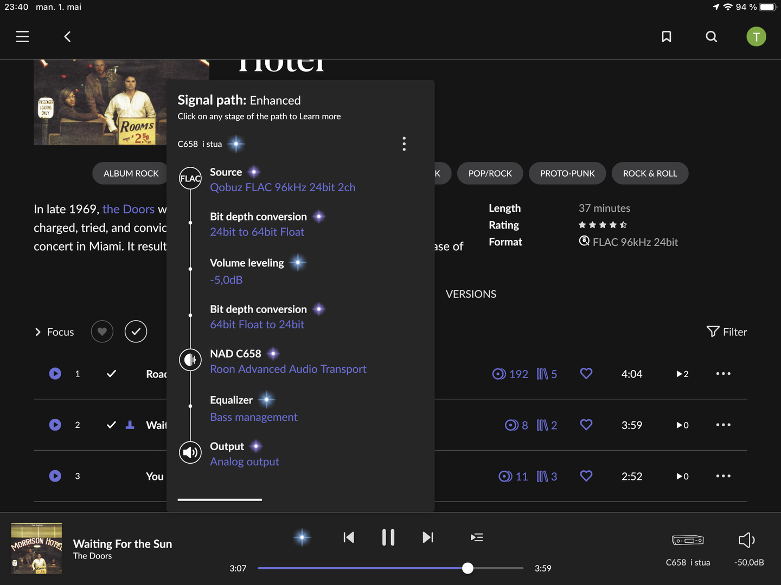The height and width of the screenshot is (585, 781).
Task: Click the play count 0 on track 3
Action: [x=682, y=476]
